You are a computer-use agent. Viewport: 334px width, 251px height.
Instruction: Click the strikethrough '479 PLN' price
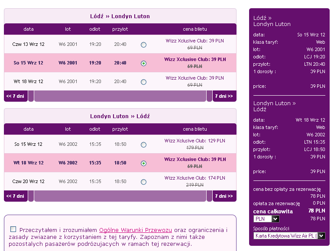tap(195, 148)
